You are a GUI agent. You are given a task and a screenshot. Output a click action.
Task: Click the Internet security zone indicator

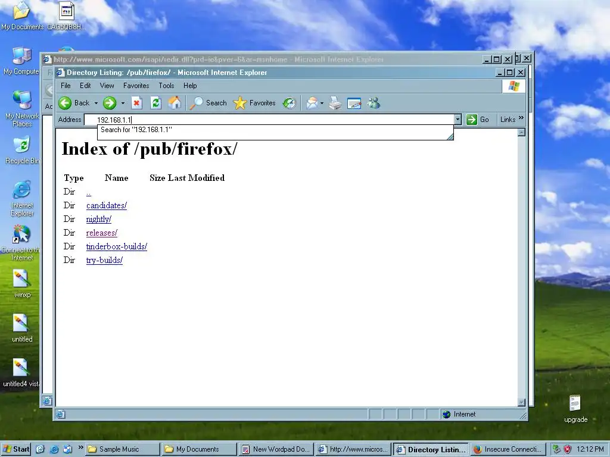(459, 414)
